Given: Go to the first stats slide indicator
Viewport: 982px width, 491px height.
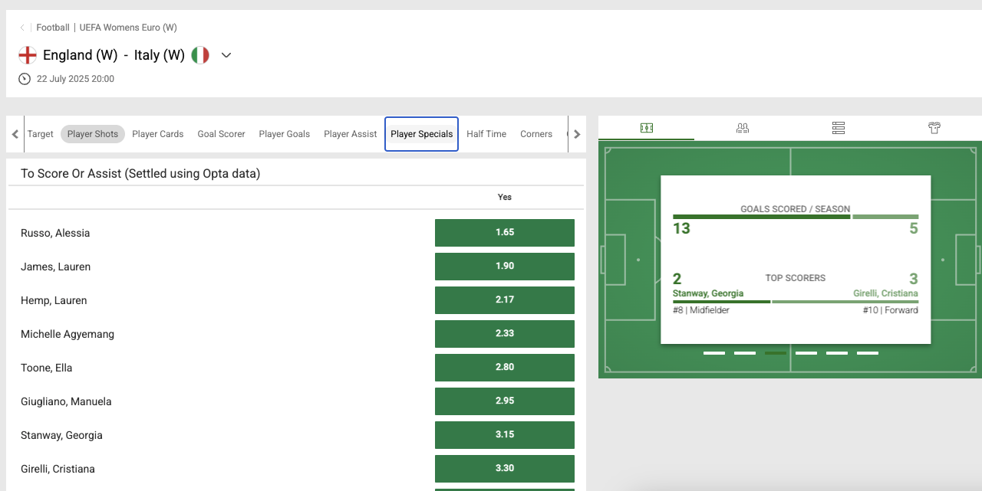Looking at the screenshot, I should [714, 353].
